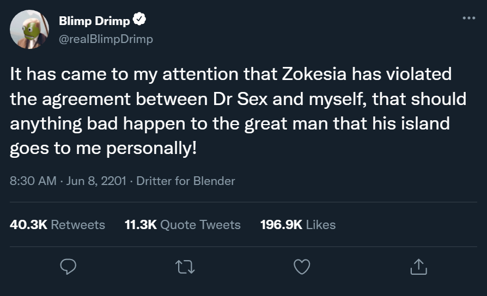Click the verified checkmark badge
The image size is (487, 296).
coord(139,21)
